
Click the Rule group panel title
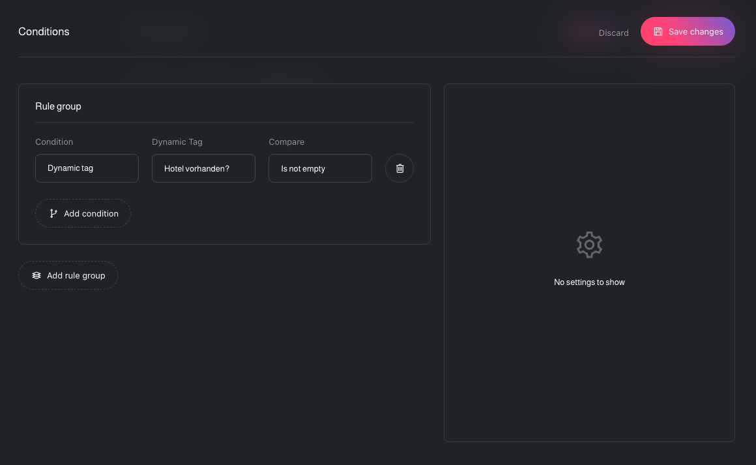[x=58, y=106]
